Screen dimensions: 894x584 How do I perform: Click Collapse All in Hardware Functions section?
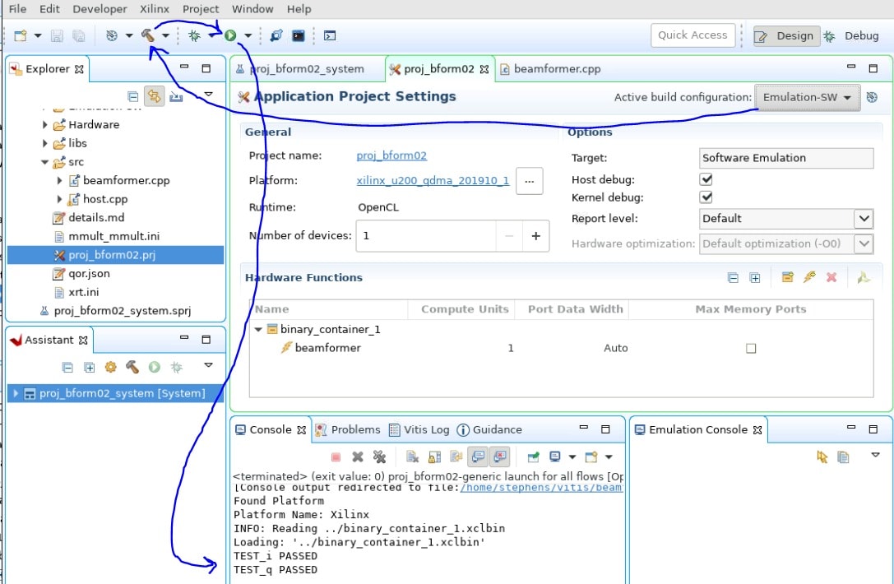(x=734, y=278)
